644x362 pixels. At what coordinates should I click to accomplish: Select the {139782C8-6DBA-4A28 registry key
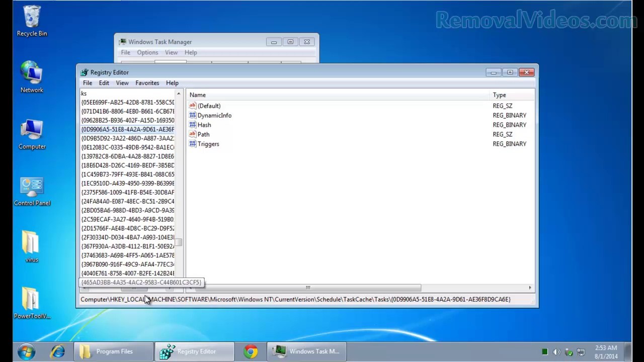coord(128,156)
